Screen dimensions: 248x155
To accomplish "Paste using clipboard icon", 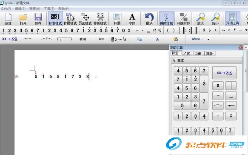I will [176, 39].
